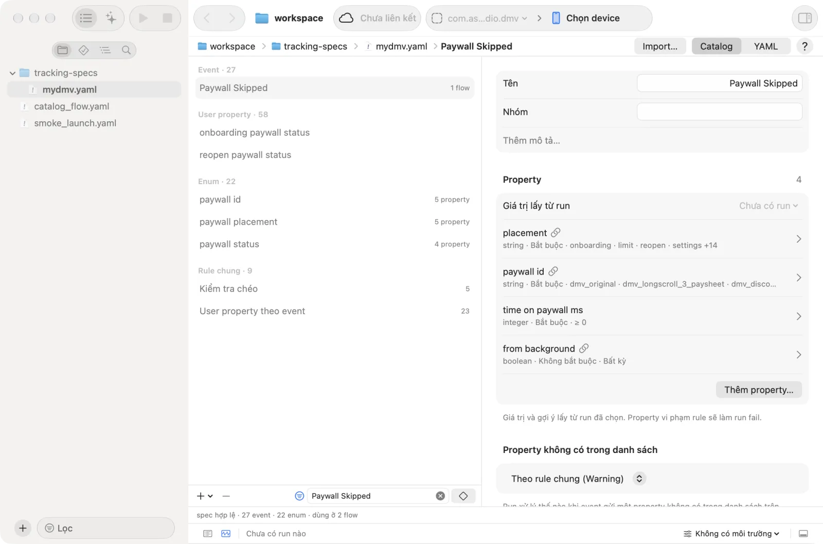The width and height of the screenshot is (823, 544).
Task: Toggle the diamond filter button at bottom
Action: click(x=463, y=496)
